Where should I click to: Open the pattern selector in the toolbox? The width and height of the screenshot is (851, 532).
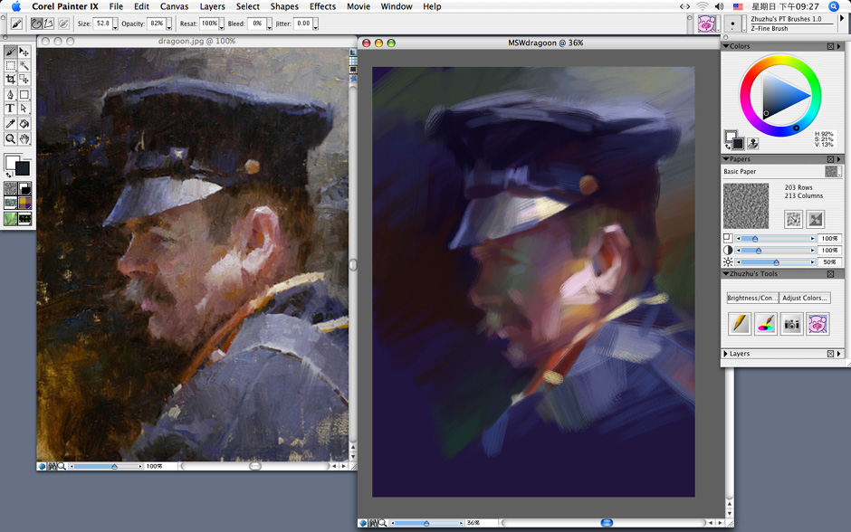click(10, 204)
